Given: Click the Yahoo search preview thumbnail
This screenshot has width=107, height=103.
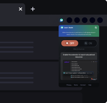Looking at the screenshot, I should tap(80, 70).
